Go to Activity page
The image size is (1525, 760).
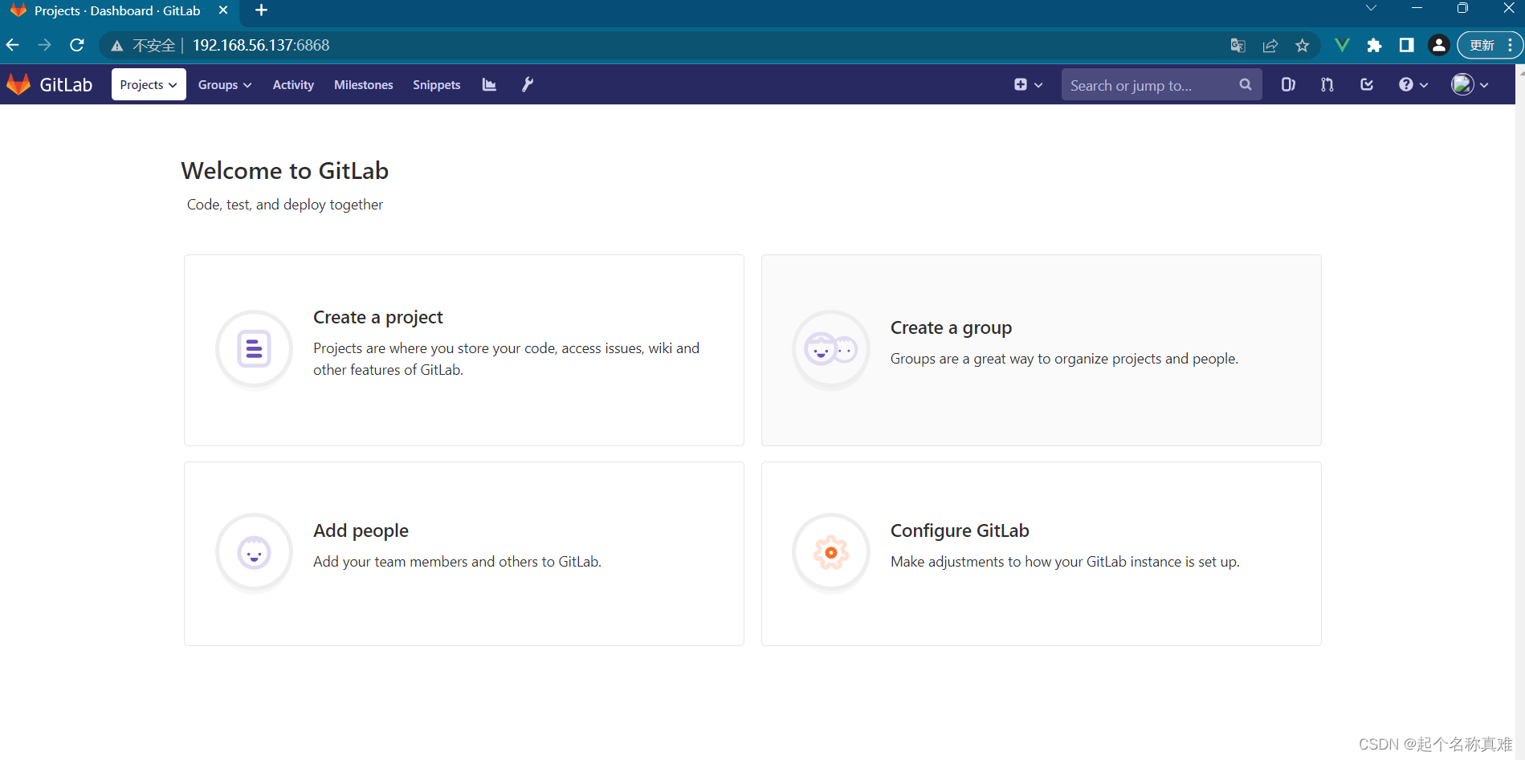pos(293,84)
